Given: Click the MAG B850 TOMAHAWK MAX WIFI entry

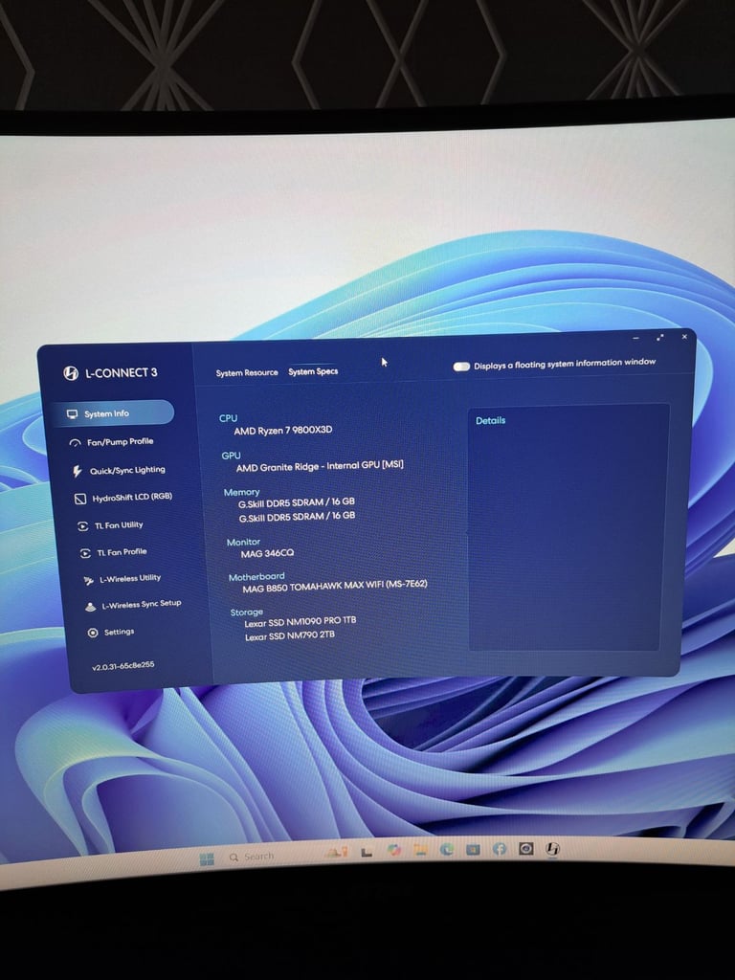Looking at the screenshot, I should point(335,586).
